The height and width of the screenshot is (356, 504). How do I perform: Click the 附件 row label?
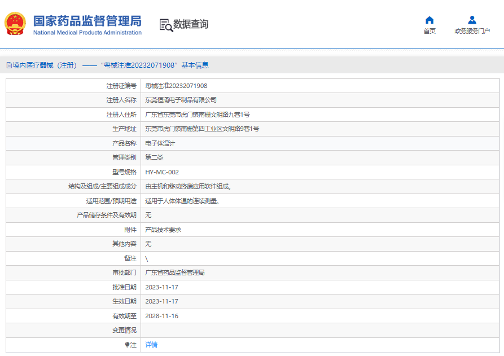pos(130,230)
